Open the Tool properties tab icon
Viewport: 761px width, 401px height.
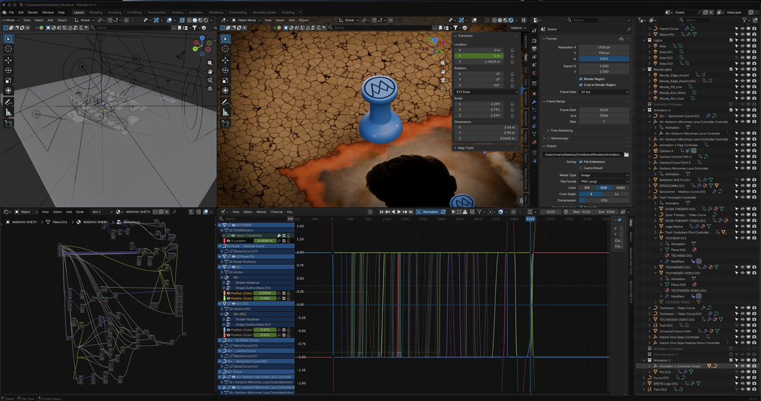(534, 30)
